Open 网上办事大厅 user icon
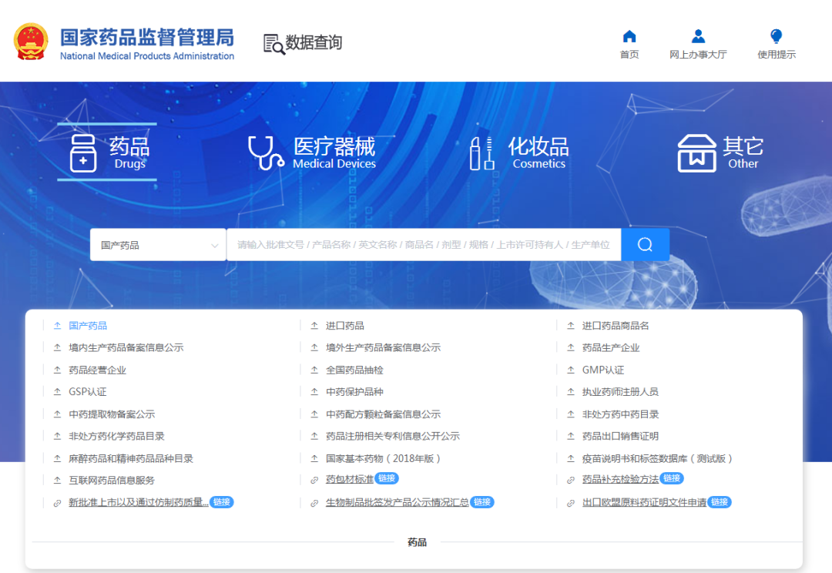This screenshot has width=832, height=573. [x=698, y=36]
